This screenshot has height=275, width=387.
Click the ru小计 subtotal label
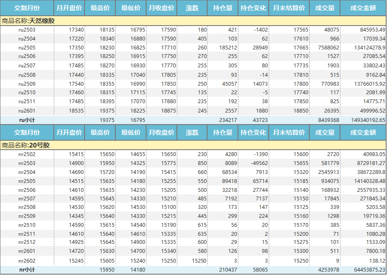(27, 120)
